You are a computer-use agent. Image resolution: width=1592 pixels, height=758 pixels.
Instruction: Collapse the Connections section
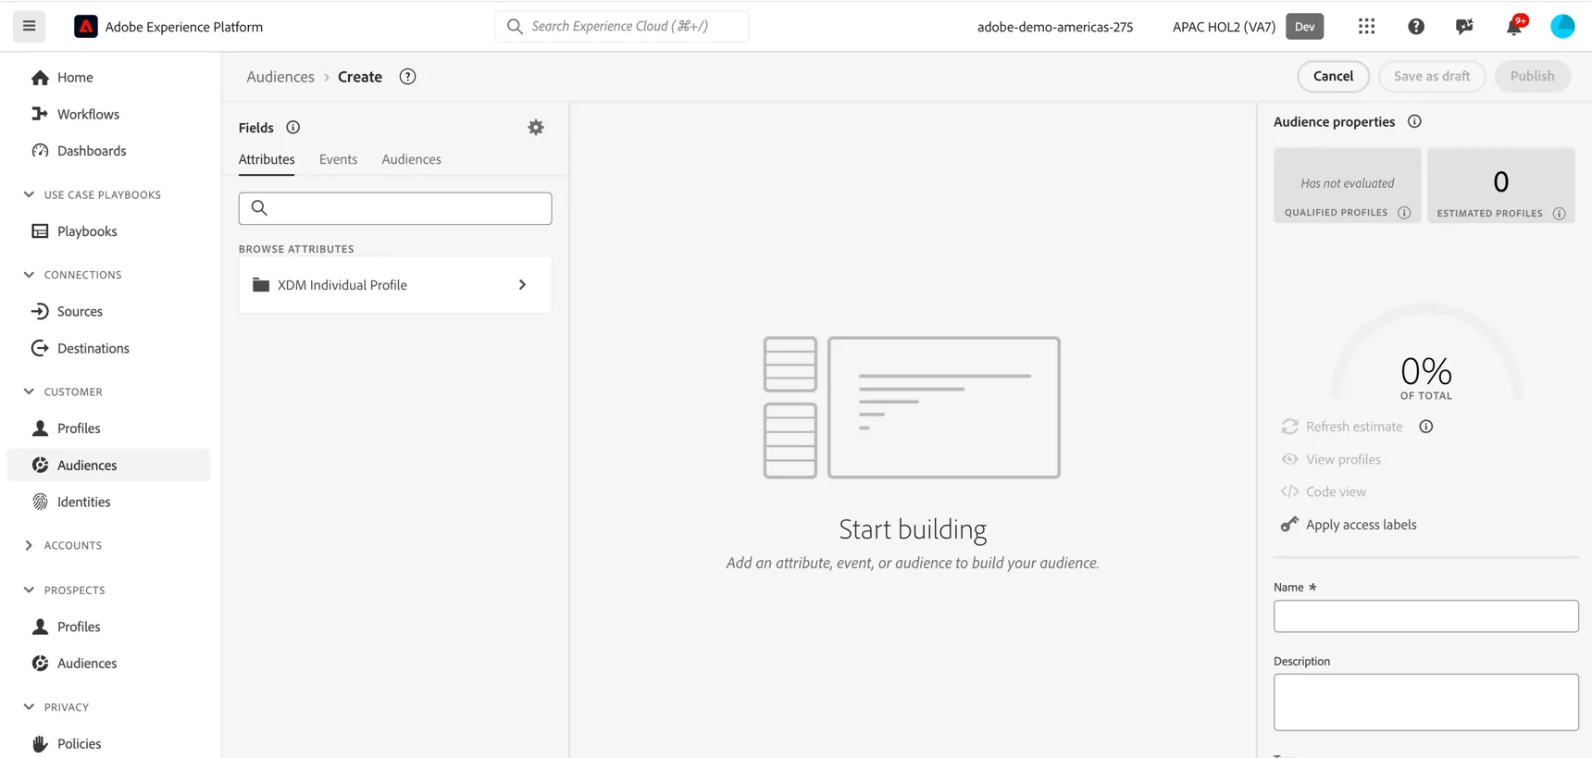(29, 275)
